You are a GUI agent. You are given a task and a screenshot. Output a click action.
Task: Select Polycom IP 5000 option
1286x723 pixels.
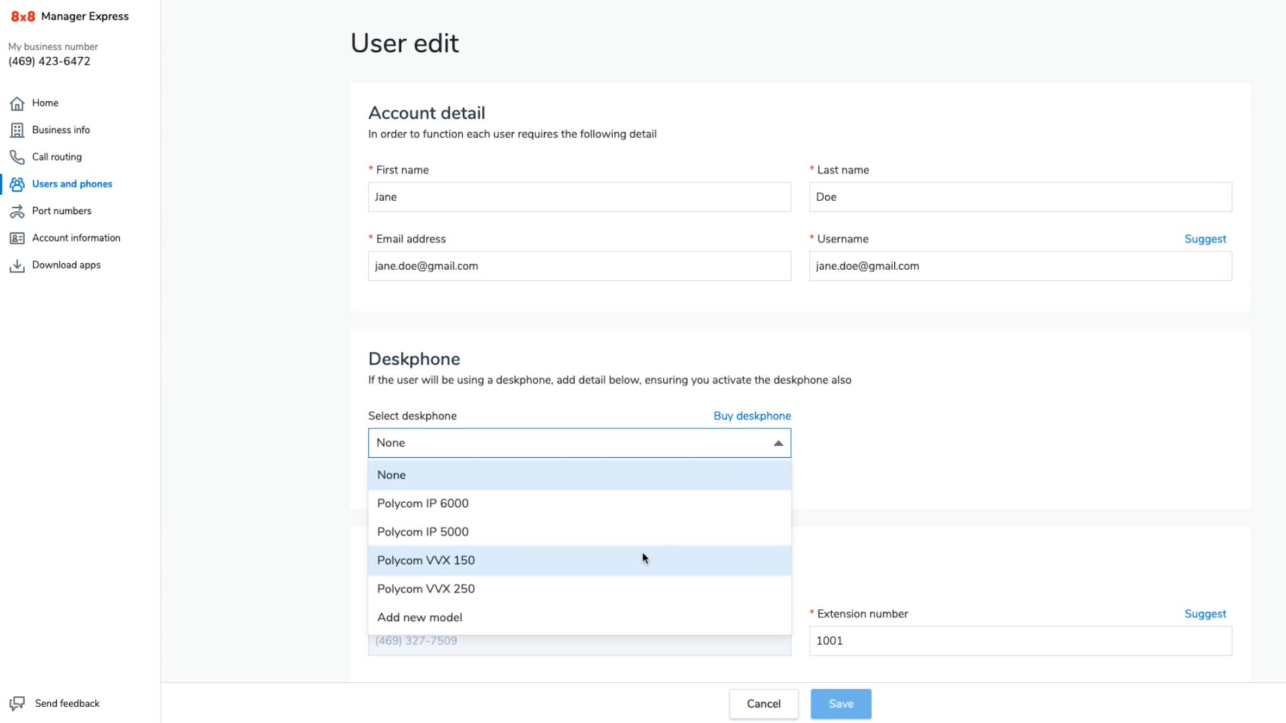[x=579, y=532]
